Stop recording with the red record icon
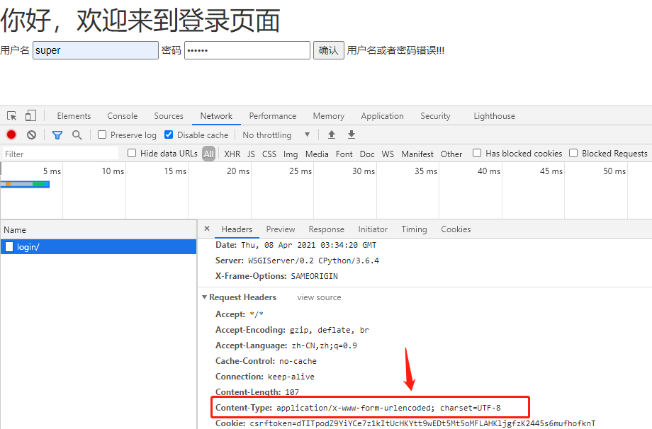652x429 pixels. coord(11,135)
